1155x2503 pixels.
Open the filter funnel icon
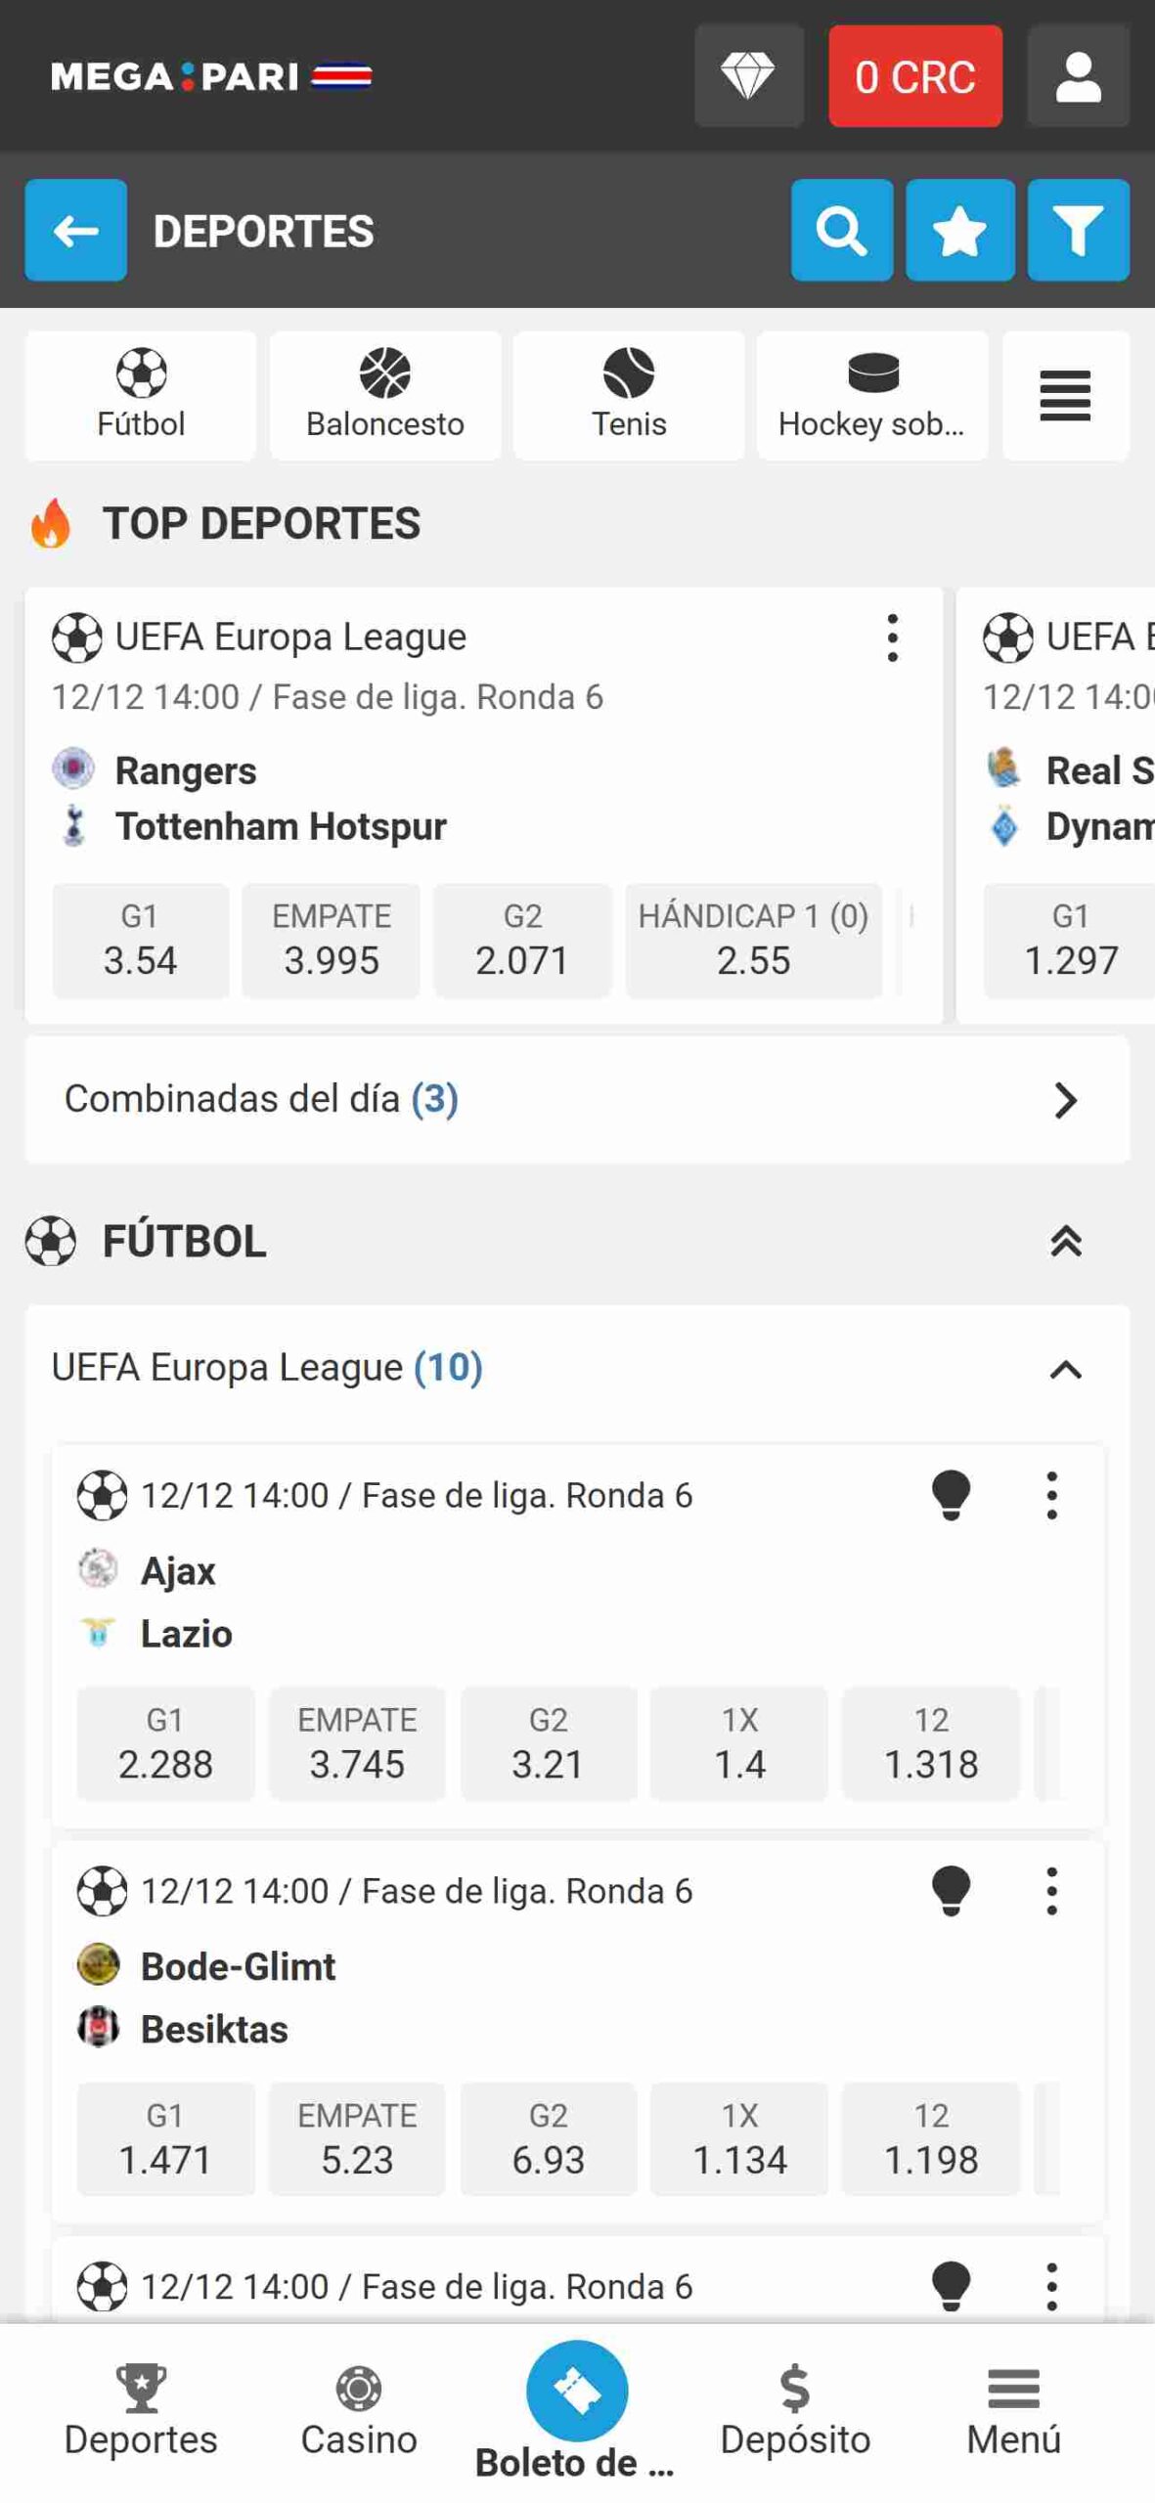1078,231
